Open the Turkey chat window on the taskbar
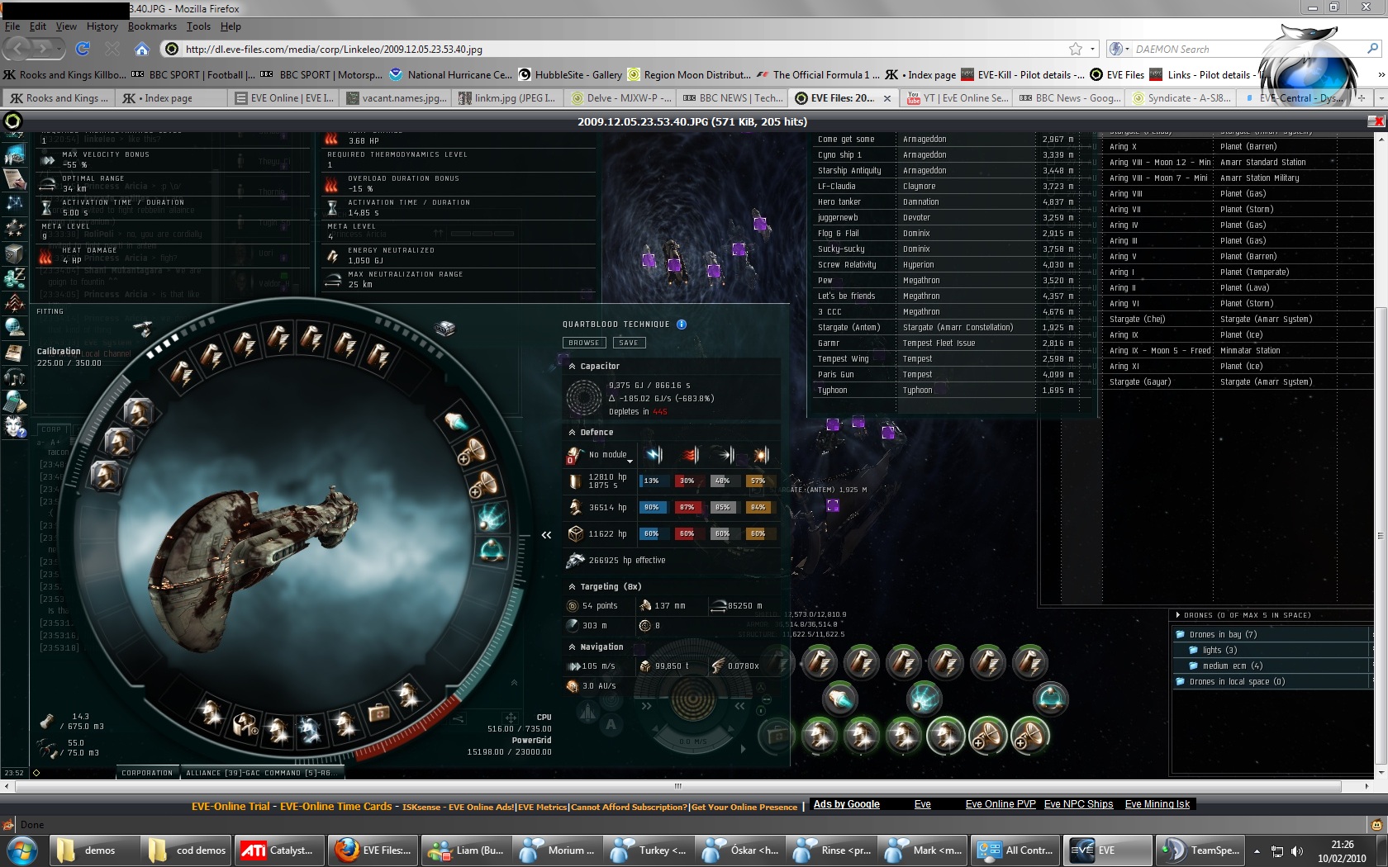The height and width of the screenshot is (867, 1388). [648, 850]
